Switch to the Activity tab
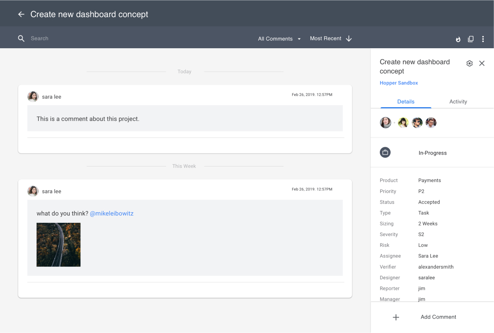This screenshot has width=494, height=333. pos(458,102)
